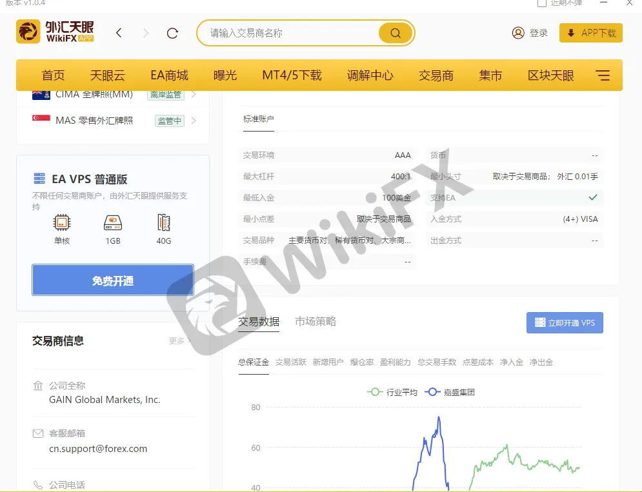Screen dimensions: 642x492
Task: Click the AAA trading environment value
Action: click(403, 155)
